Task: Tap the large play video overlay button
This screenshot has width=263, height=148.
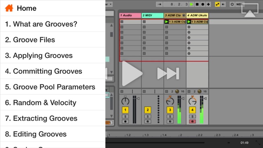Action: [x=131, y=74]
